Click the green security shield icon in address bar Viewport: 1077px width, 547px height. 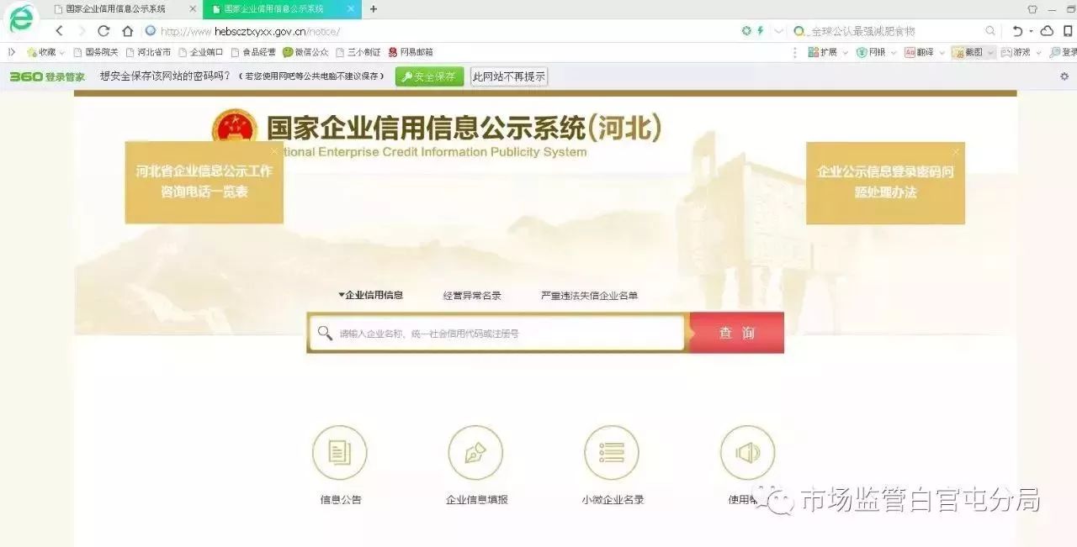point(746,31)
